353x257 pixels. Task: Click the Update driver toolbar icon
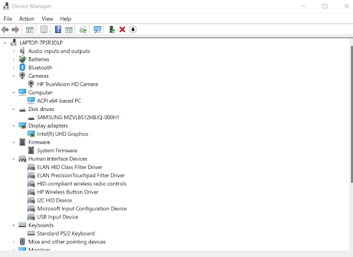(x=83, y=30)
